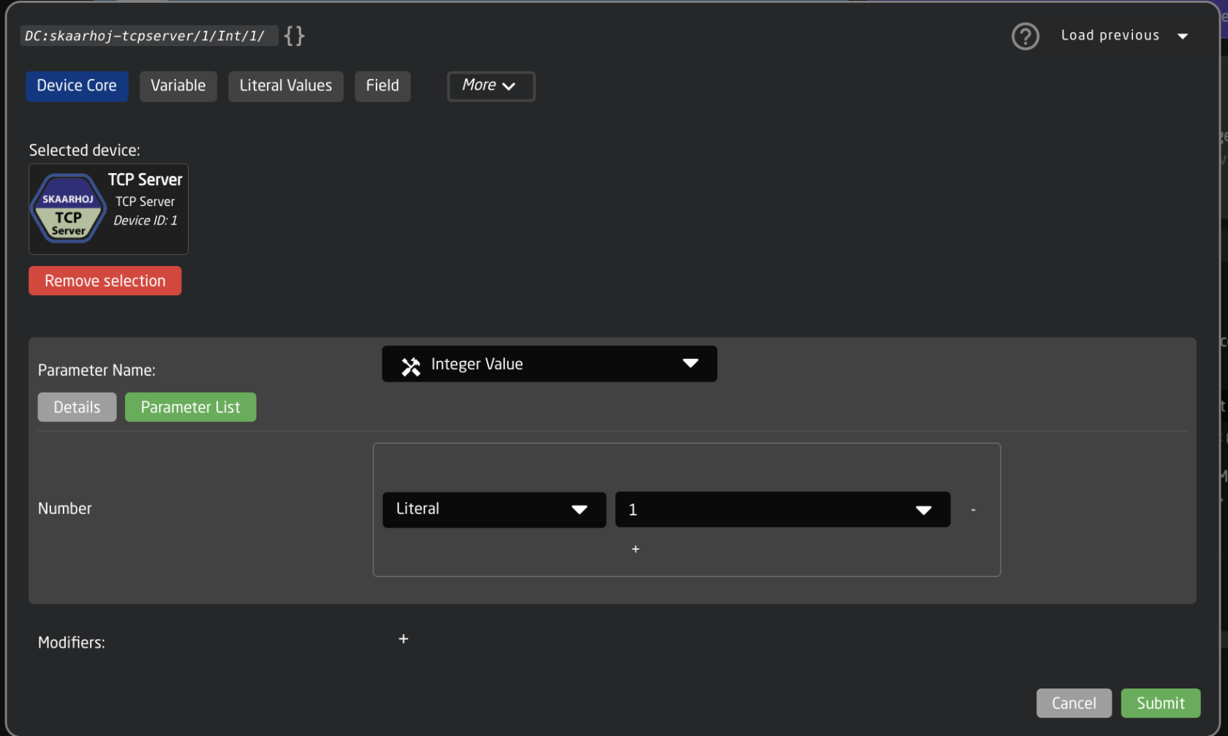Click the tools icon beside Integer Value
This screenshot has width=1228, height=736.
(411, 365)
